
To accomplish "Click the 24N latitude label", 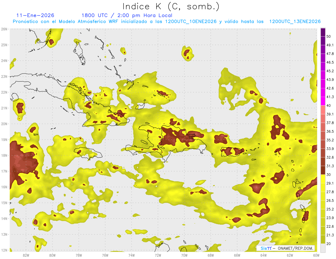I will pos(4,61).
